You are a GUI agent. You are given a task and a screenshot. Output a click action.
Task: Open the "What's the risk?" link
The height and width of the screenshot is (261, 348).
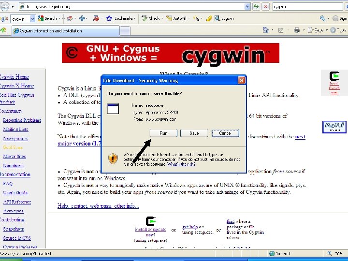(181, 164)
